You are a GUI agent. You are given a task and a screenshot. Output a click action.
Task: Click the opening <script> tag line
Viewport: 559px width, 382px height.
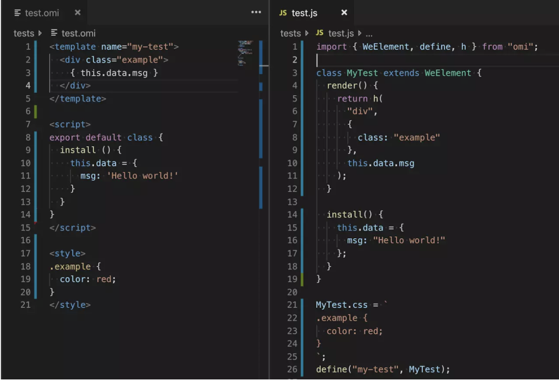pyautogui.click(x=70, y=125)
